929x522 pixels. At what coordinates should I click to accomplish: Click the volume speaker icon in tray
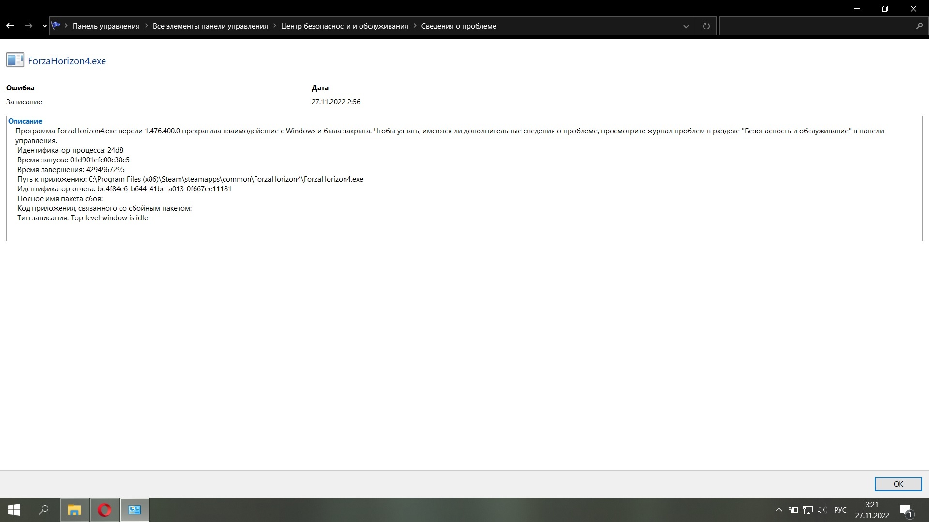point(822,510)
